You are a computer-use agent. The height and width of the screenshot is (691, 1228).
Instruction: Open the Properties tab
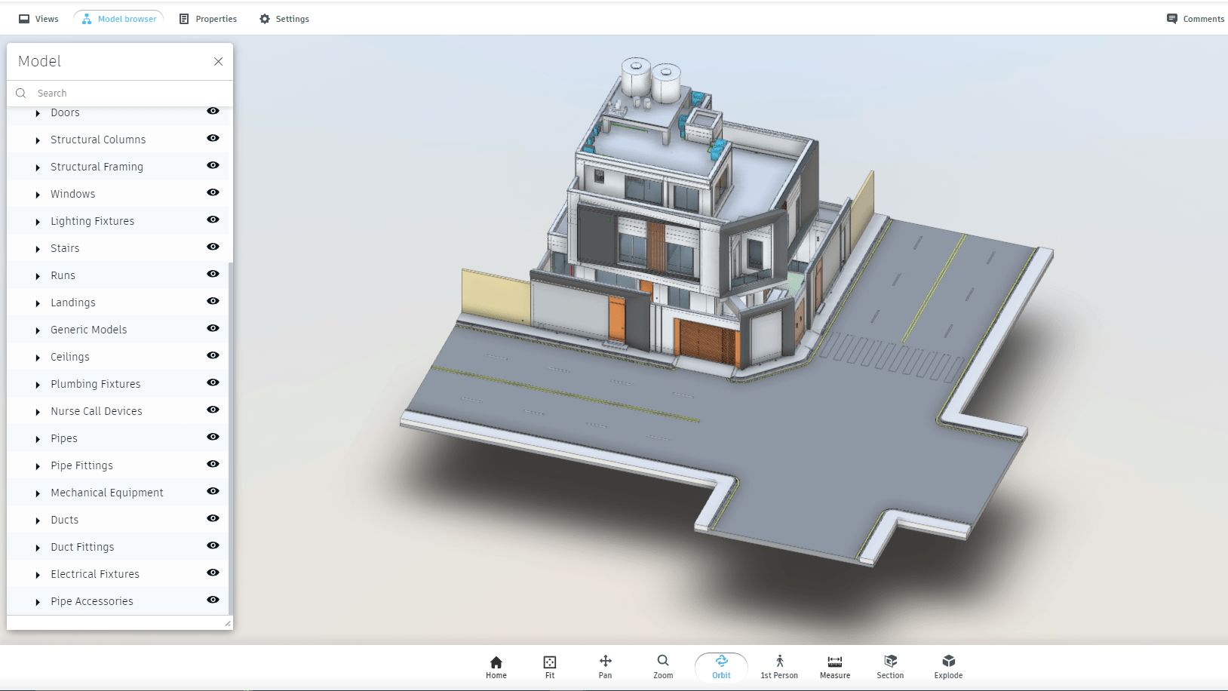point(208,19)
